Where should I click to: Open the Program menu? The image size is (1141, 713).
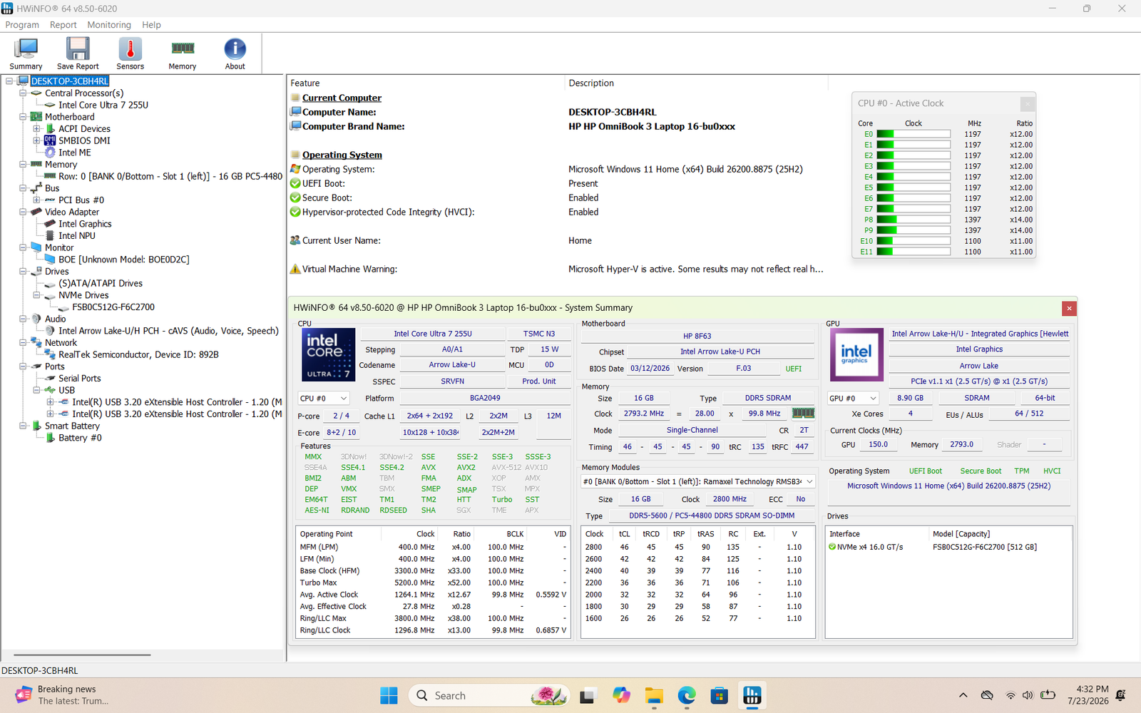[x=22, y=25]
